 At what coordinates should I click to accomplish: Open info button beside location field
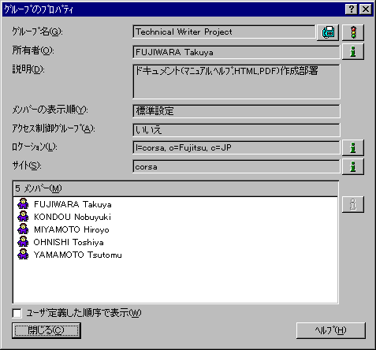[353, 147]
